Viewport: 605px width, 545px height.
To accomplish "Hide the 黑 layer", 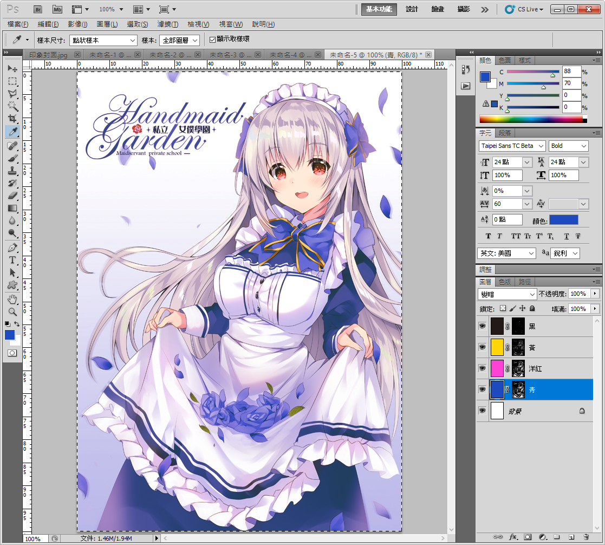I will 482,326.
